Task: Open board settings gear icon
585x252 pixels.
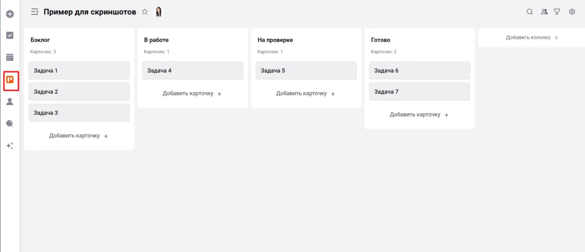Action: point(572,11)
